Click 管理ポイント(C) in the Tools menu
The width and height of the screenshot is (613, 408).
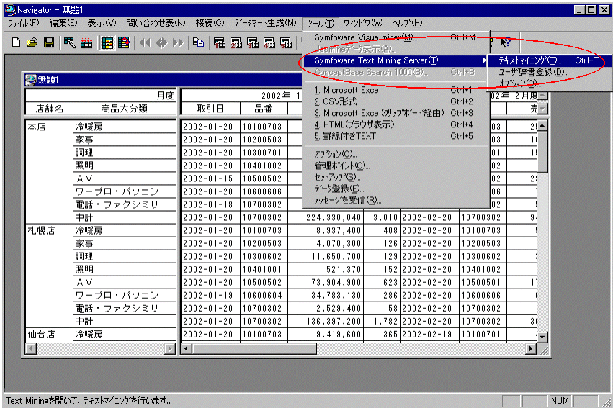pyautogui.click(x=342, y=166)
